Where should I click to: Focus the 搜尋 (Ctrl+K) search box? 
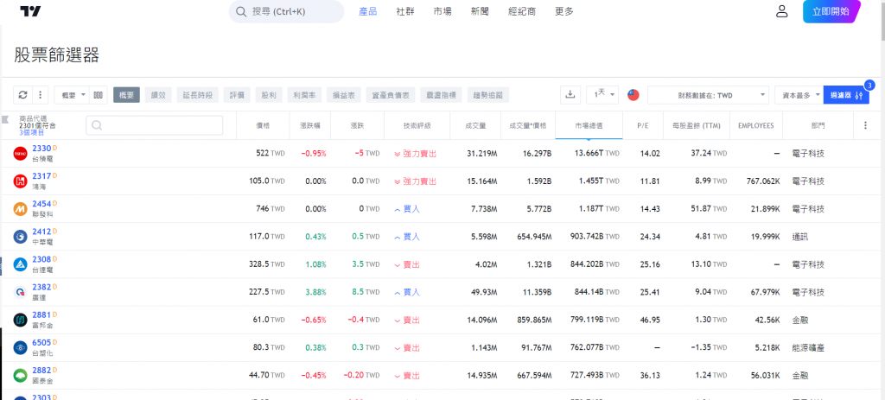[x=286, y=11]
